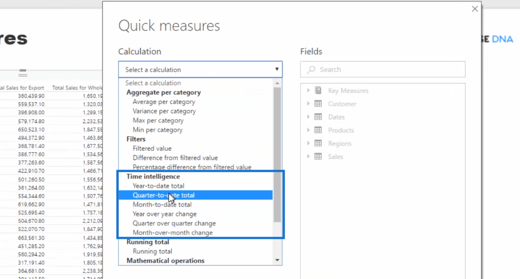Pick Quarter-to-date total
The width and height of the screenshot is (520, 279).
(196, 195)
